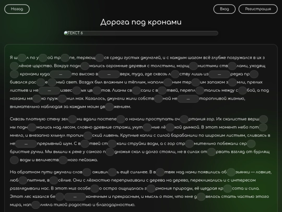Image resolution: width=282 pixels, height=212 pixels.
Task: Open the hyphen blank in 'из—редка'
Action: click(219, 74)
